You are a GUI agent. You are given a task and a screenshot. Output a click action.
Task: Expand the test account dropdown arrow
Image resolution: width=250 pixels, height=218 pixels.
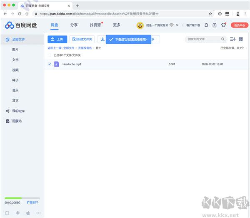coord(177,25)
